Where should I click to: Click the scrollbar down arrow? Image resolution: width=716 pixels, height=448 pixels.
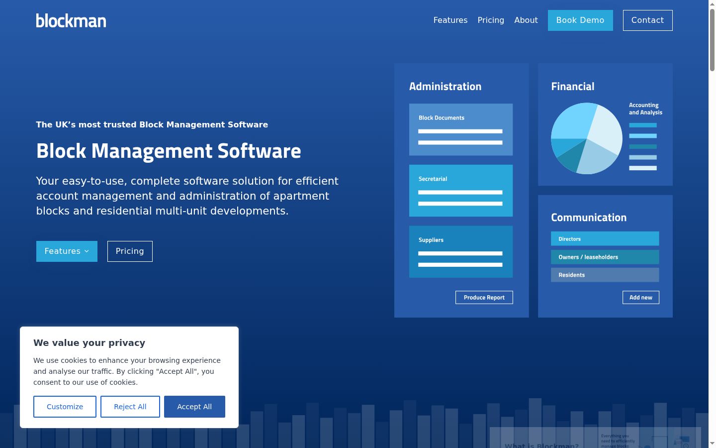coord(712,444)
